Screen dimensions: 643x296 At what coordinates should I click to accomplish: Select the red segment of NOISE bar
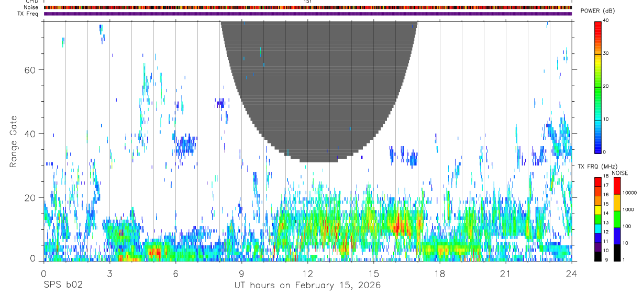pyautogui.click(x=617, y=186)
